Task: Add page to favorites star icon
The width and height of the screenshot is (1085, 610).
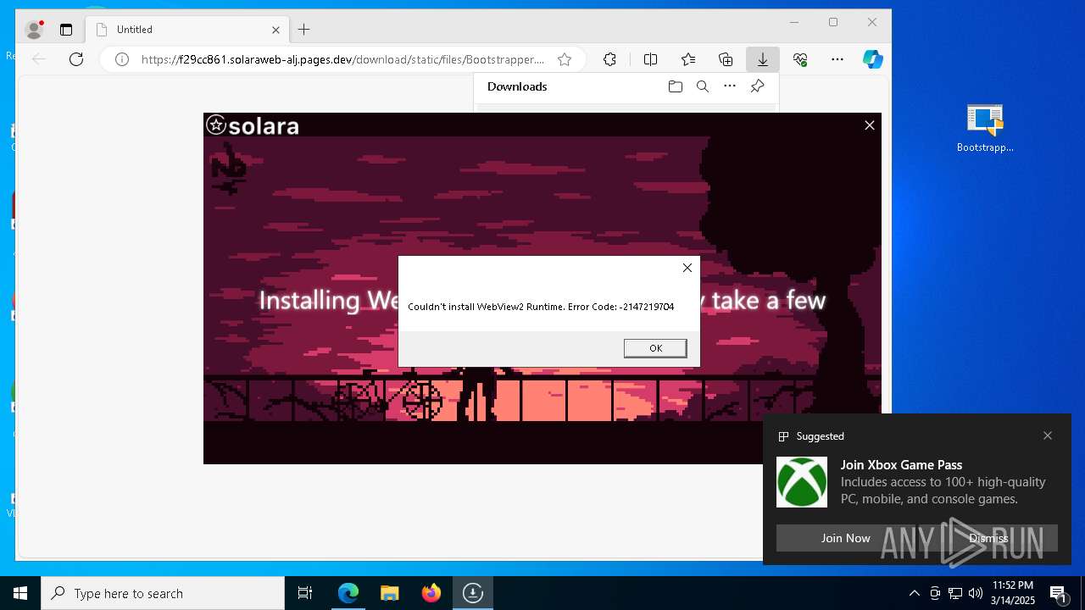Action: click(x=565, y=59)
